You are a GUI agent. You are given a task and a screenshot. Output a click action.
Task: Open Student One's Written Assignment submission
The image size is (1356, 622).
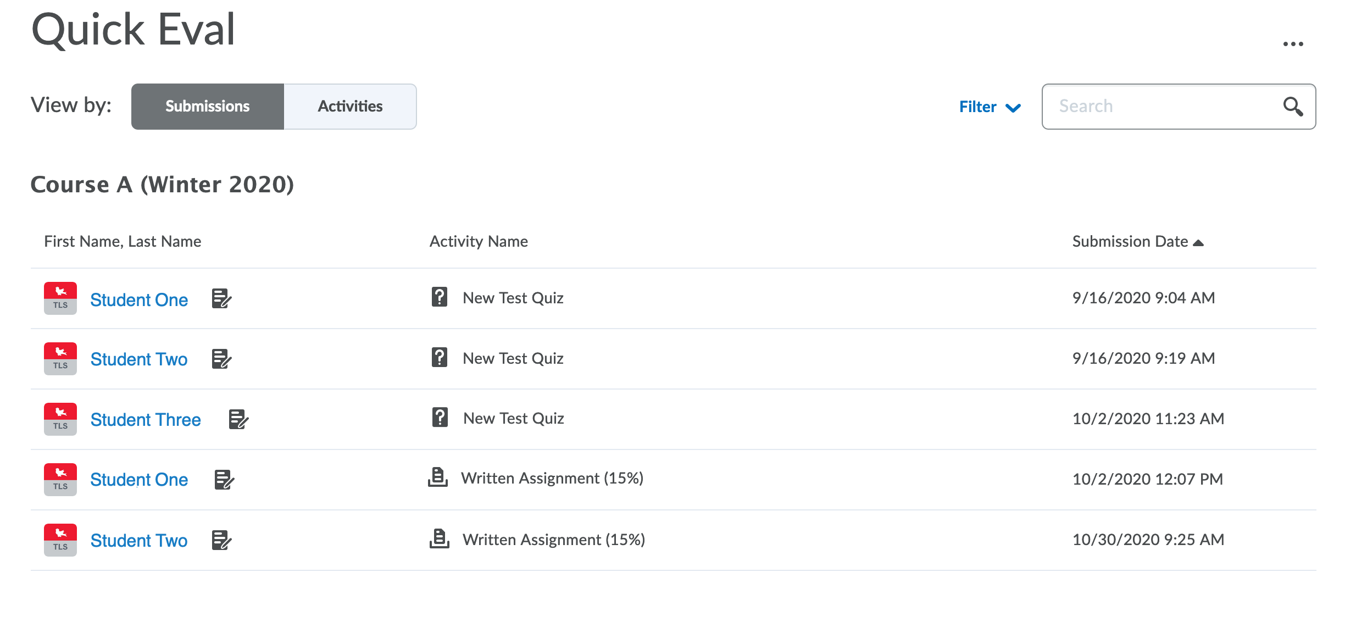(139, 480)
